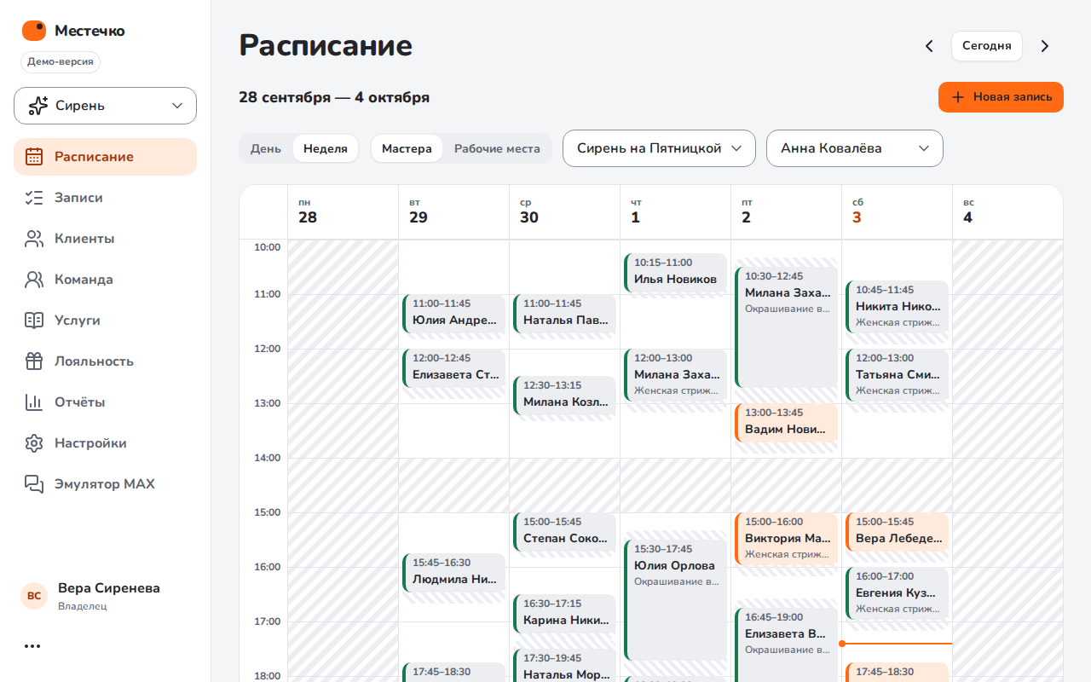The width and height of the screenshot is (1091, 682).
Task: Click the bar-chart icon beside Отчёты
Action: coord(34,402)
